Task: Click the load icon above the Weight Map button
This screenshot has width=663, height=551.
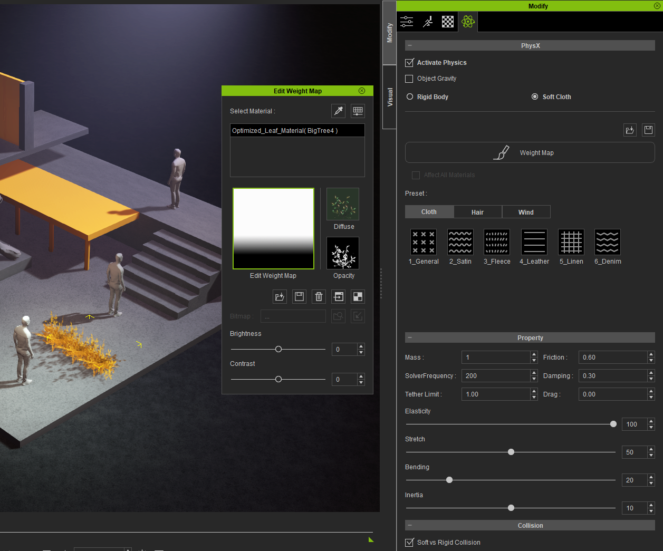Action: (x=630, y=130)
